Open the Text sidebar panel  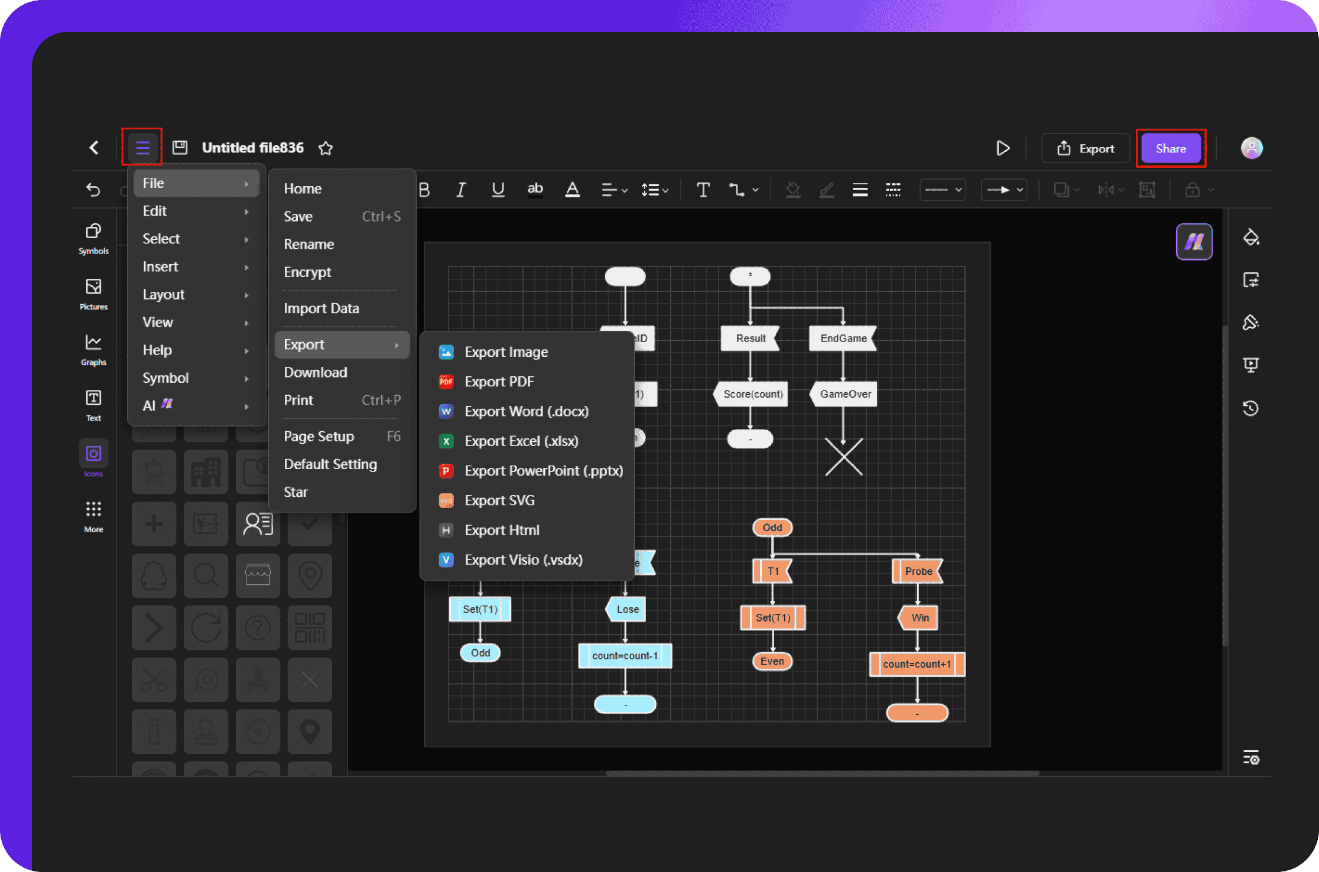(x=93, y=405)
